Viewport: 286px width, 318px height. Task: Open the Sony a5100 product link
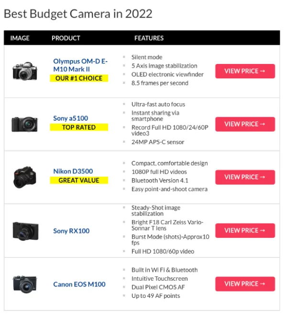[70, 118]
